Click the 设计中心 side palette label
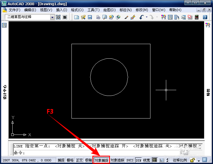This screenshot has width=213, height=164. (5, 92)
